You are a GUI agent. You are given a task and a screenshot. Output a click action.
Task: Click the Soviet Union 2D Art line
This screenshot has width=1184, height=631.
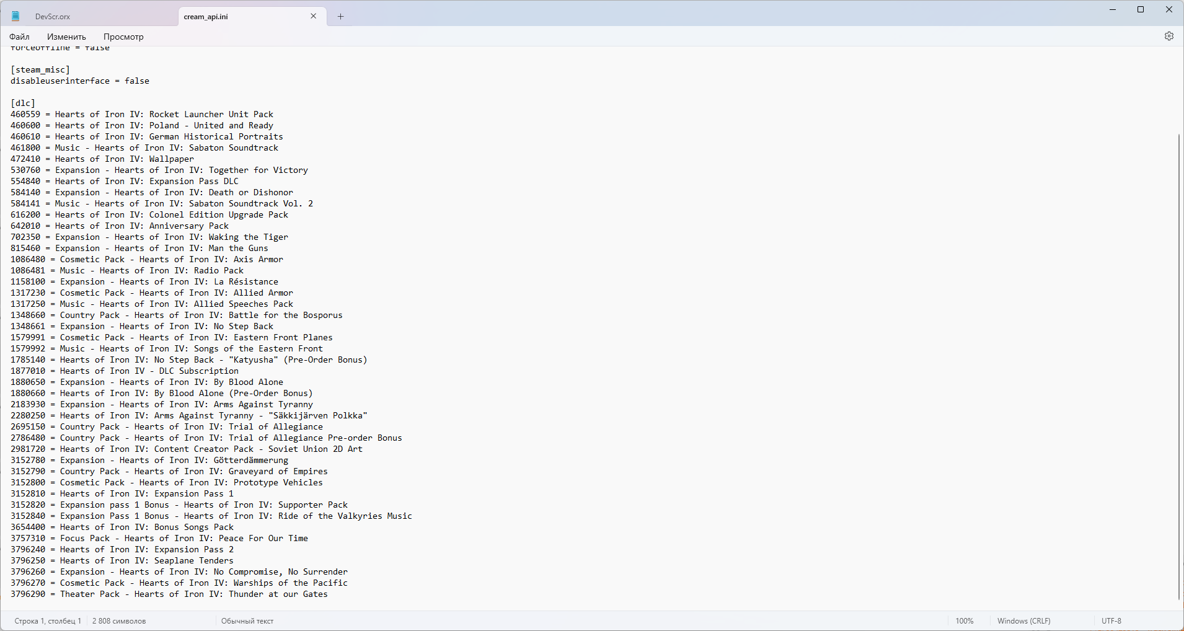click(x=187, y=449)
